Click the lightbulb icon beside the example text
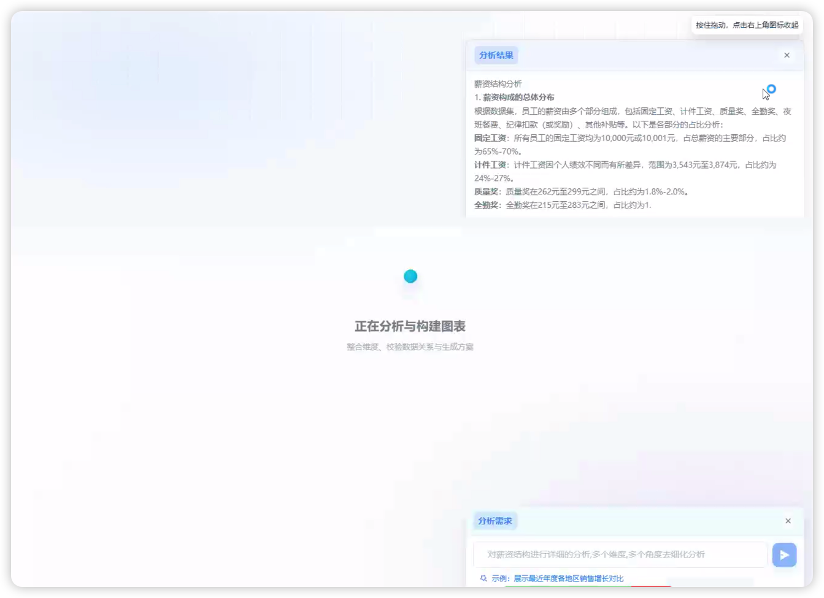 click(x=483, y=578)
